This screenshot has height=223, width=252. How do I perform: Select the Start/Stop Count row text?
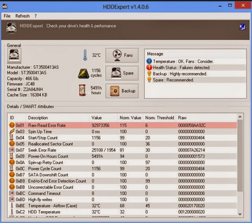point(43,138)
